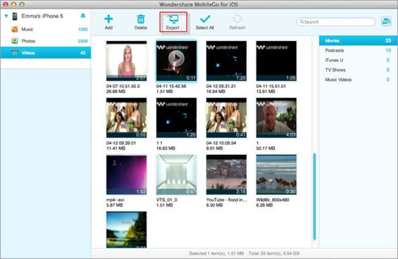
Task: Select the Wildlife_800x480 video thumbnail
Action: tap(276, 175)
